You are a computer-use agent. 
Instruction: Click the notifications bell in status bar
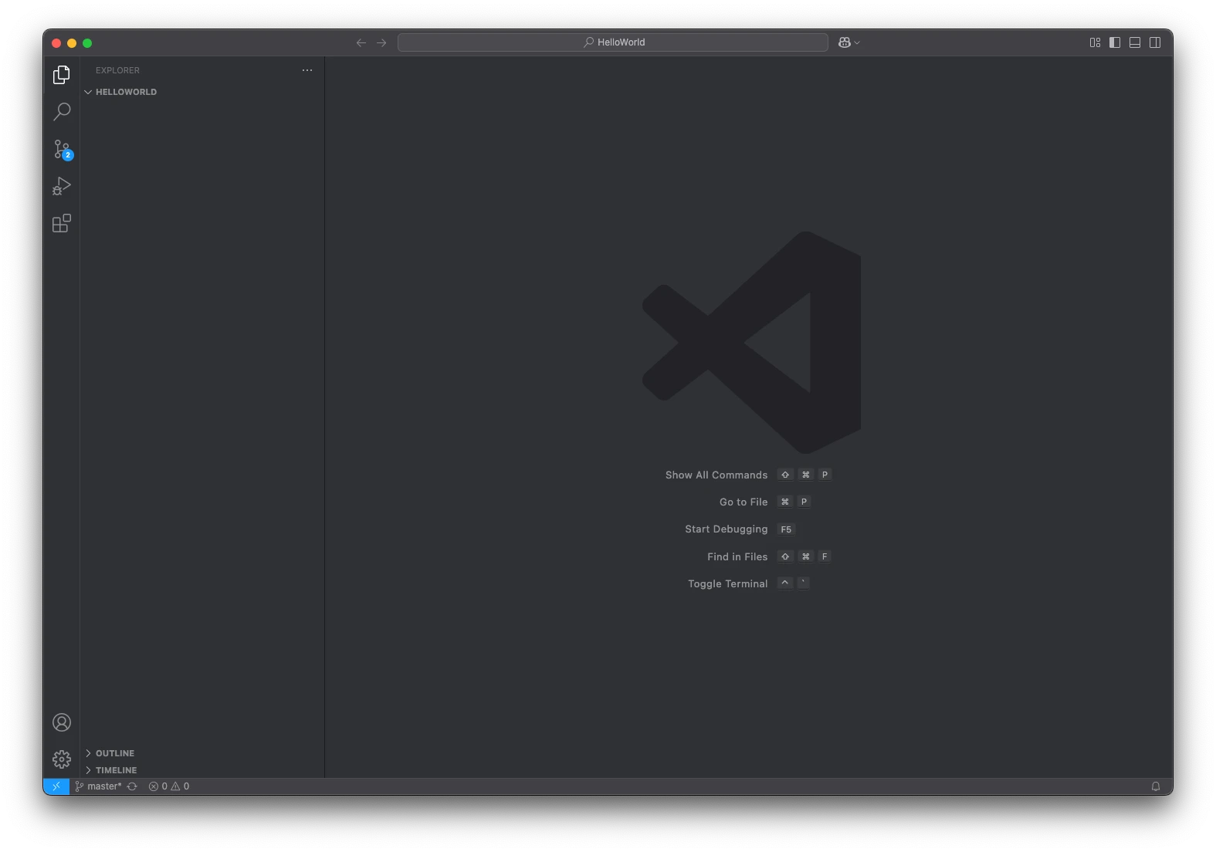[x=1156, y=786]
